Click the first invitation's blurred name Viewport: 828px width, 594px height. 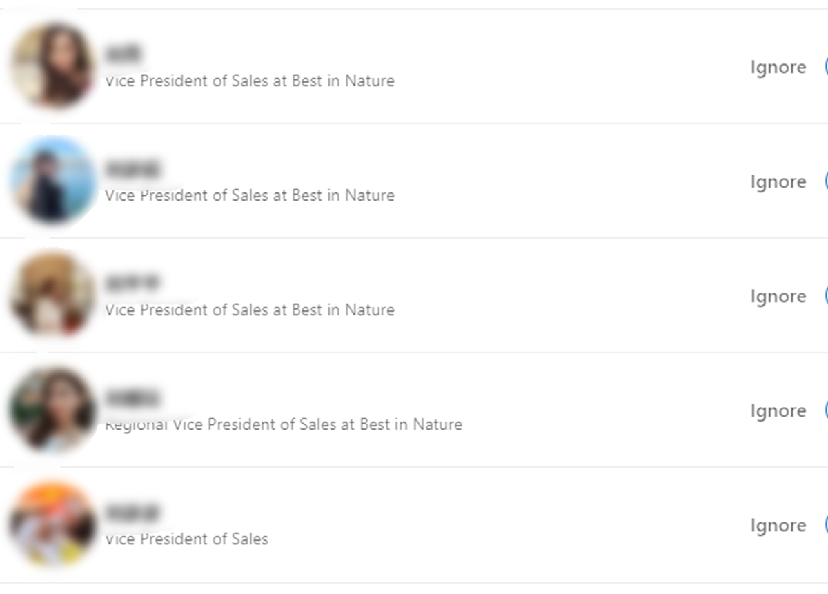(124, 53)
